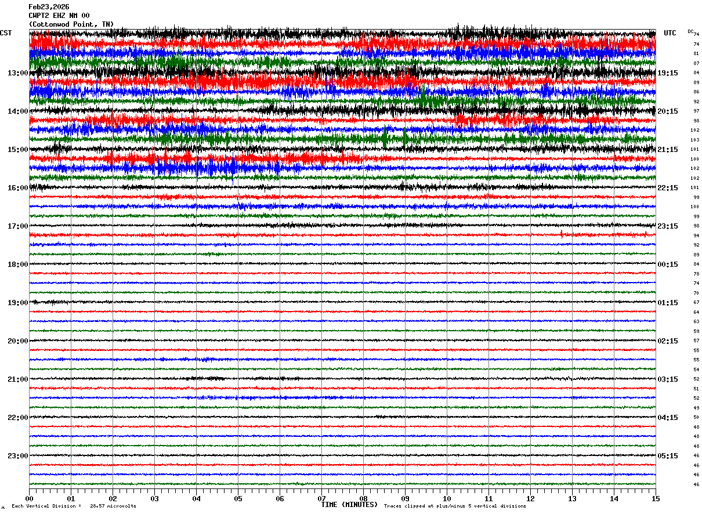702x514 pixels.
Task: Select the 21:00 CST time label
Action: click(x=18, y=379)
